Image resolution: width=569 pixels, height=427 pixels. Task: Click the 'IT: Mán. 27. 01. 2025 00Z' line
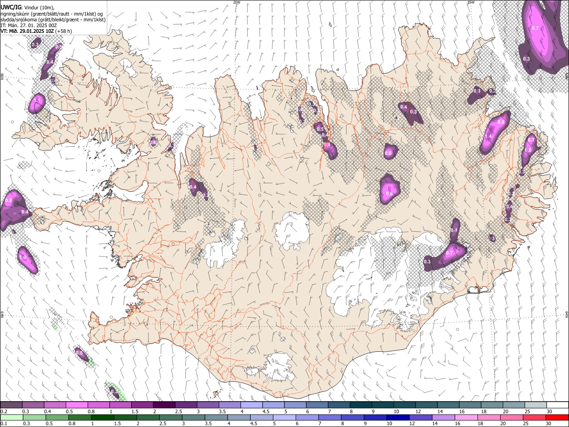click(29, 25)
